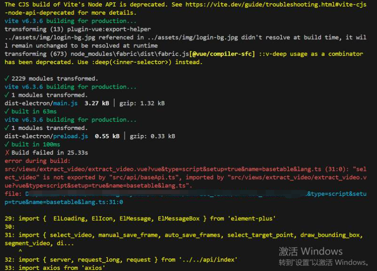
Task: Click '2229 modules transformed.' line
Action: tap(54, 78)
